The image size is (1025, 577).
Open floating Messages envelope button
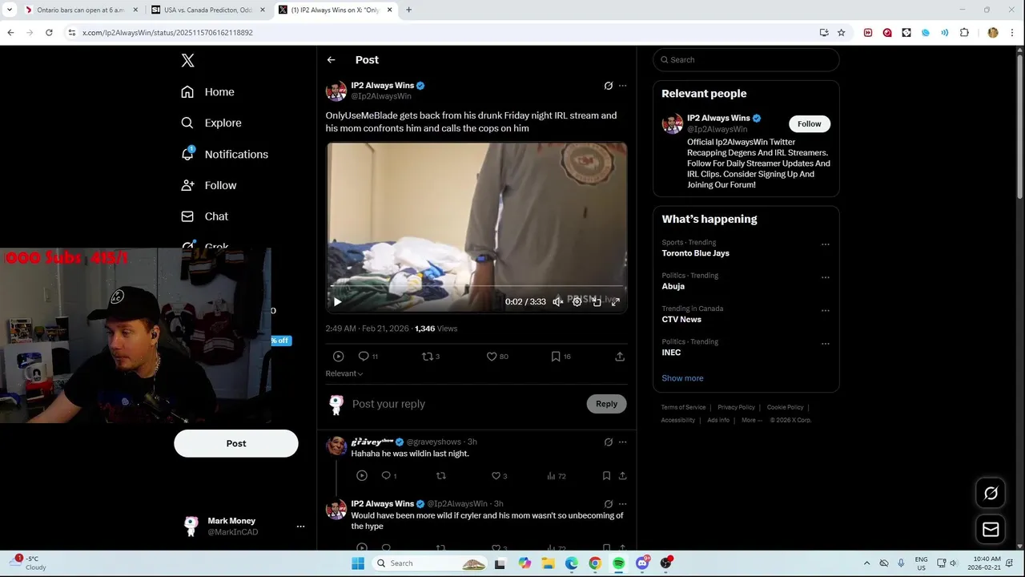[x=991, y=529]
